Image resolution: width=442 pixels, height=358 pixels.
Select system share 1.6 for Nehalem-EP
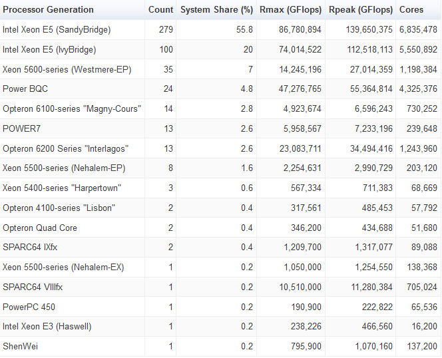[x=247, y=168]
